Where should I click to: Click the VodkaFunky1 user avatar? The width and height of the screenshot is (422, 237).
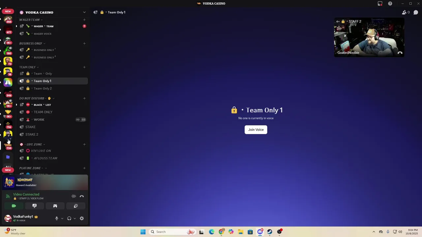[x=8, y=218]
